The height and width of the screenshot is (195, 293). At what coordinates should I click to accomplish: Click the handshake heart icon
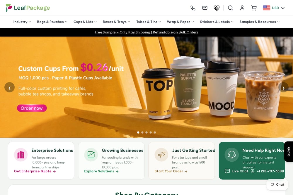217,8
